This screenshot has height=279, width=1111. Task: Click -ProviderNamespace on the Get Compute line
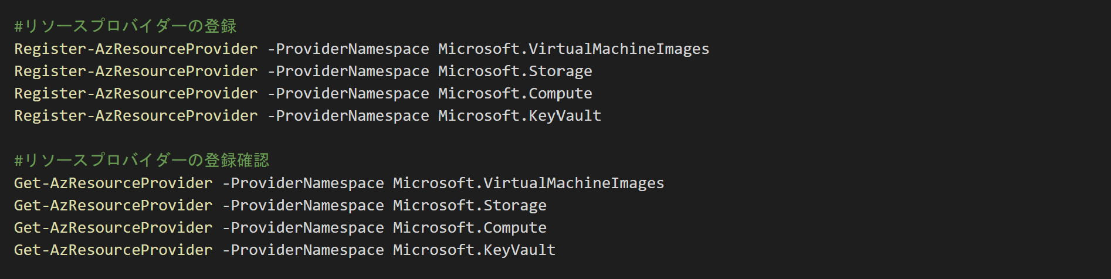pyautogui.click(x=303, y=228)
